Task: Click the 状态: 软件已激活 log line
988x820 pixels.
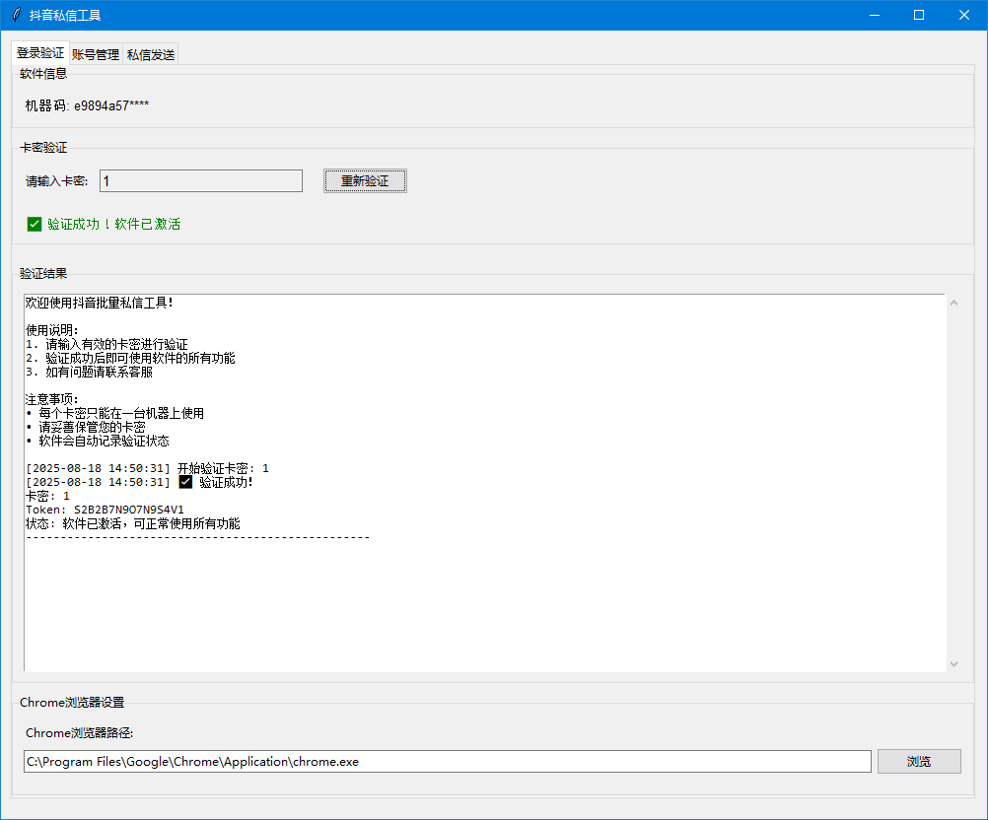Action: point(133,523)
